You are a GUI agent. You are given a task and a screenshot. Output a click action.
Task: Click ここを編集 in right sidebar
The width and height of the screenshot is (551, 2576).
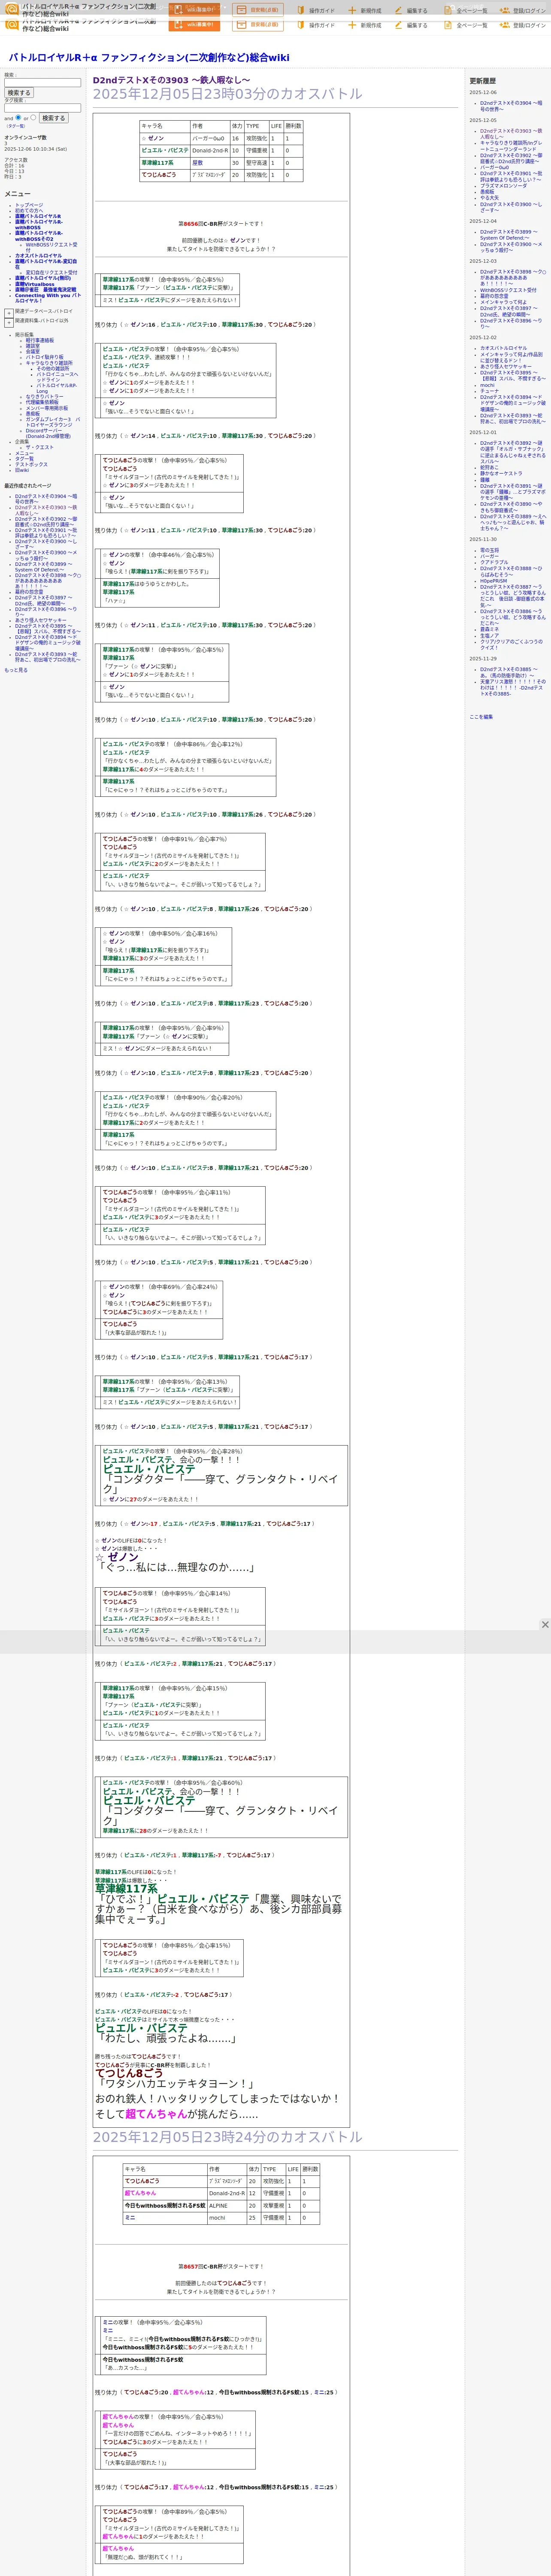[481, 717]
